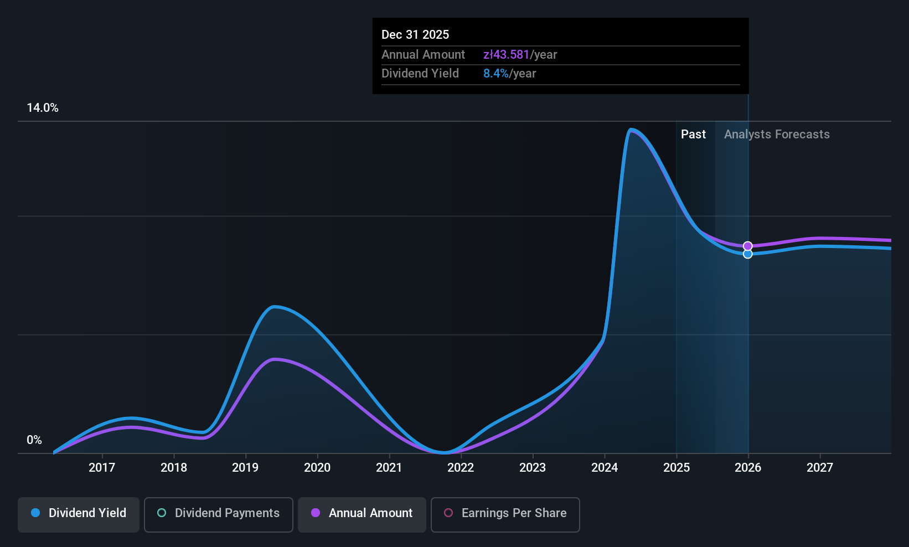Click the 2024 x-axis label
This screenshot has width=909, height=547.
click(x=605, y=468)
